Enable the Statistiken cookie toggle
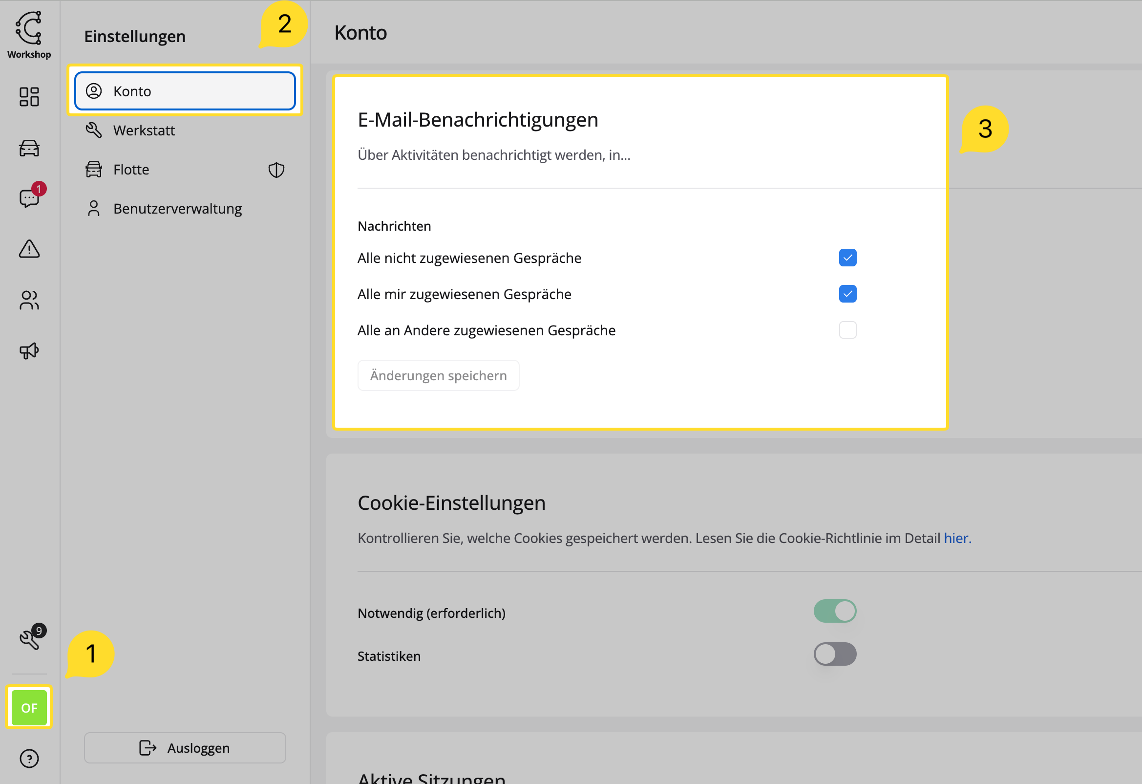This screenshot has width=1142, height=784. 835,654
